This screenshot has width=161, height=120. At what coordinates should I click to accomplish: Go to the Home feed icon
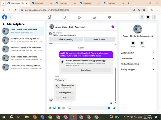point(49,17)
